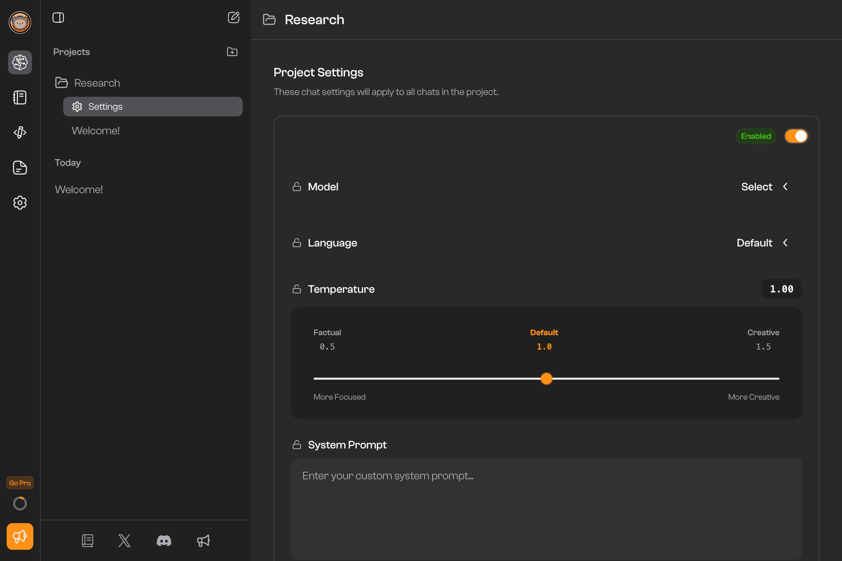Open app settings gear in left rail
The height and width of the screenshot is (561, 842).
point(20,203)
